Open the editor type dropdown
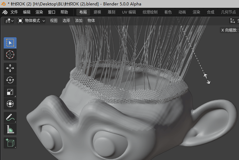 pyautogui.click(x=9, y=21)
